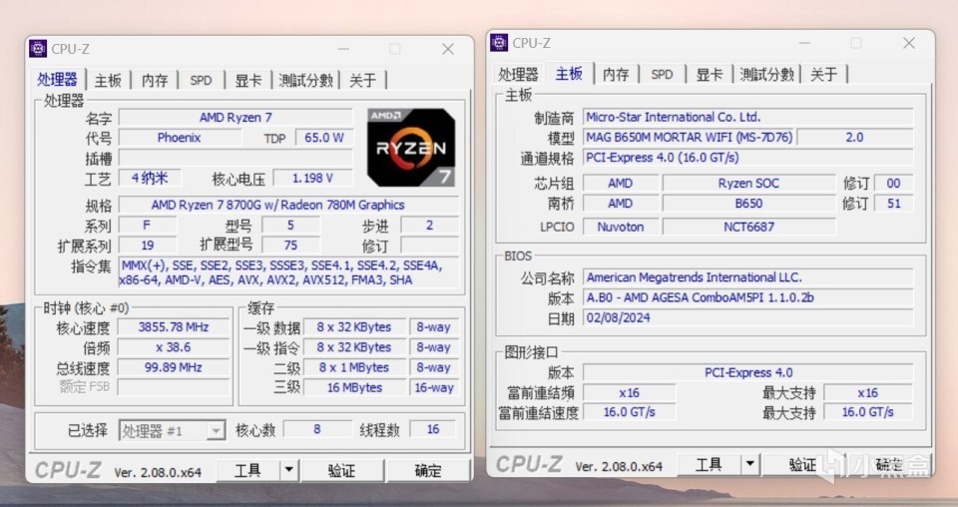
Task: Click the AMD Ryzen 7 name field
Action: [236, 118]
